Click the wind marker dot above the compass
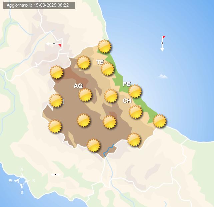This screenshot has width=214, height=207. pos(56,175)
